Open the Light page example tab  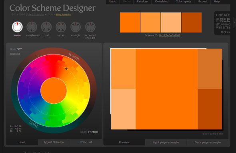(x=166, y=142)
